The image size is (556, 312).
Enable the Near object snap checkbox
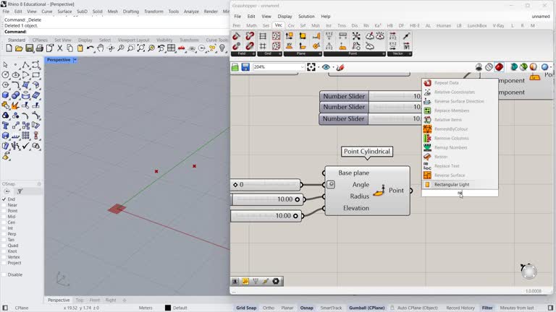(4, 205)
